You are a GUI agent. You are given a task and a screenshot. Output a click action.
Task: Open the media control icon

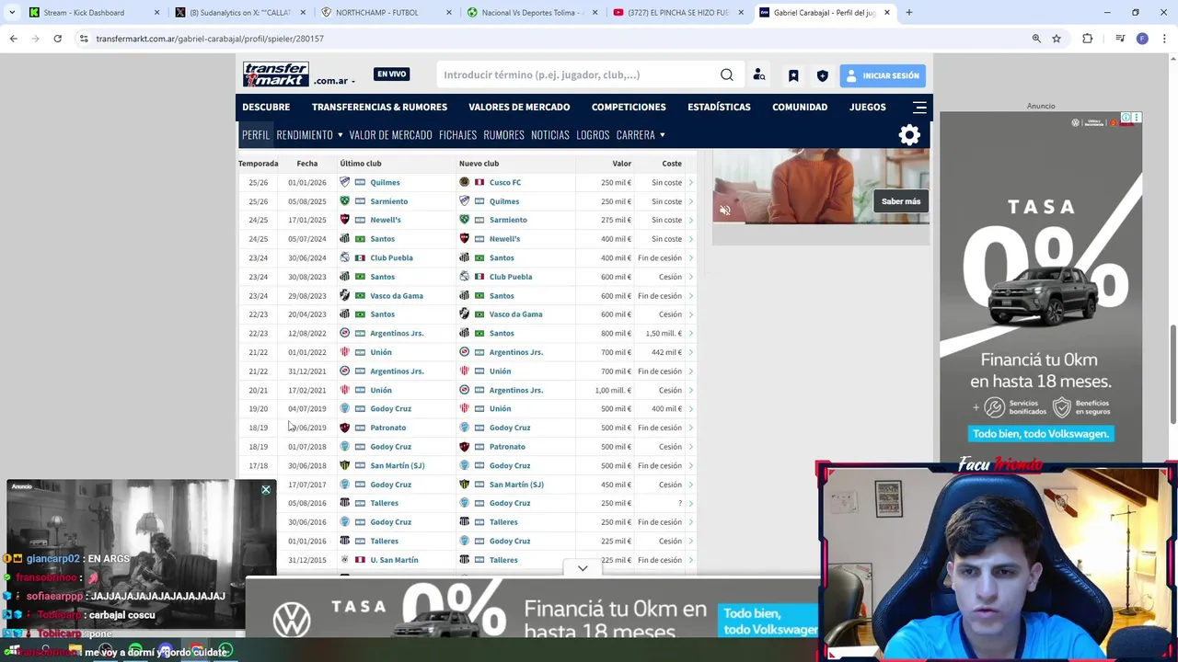[x=1120, y=39]
